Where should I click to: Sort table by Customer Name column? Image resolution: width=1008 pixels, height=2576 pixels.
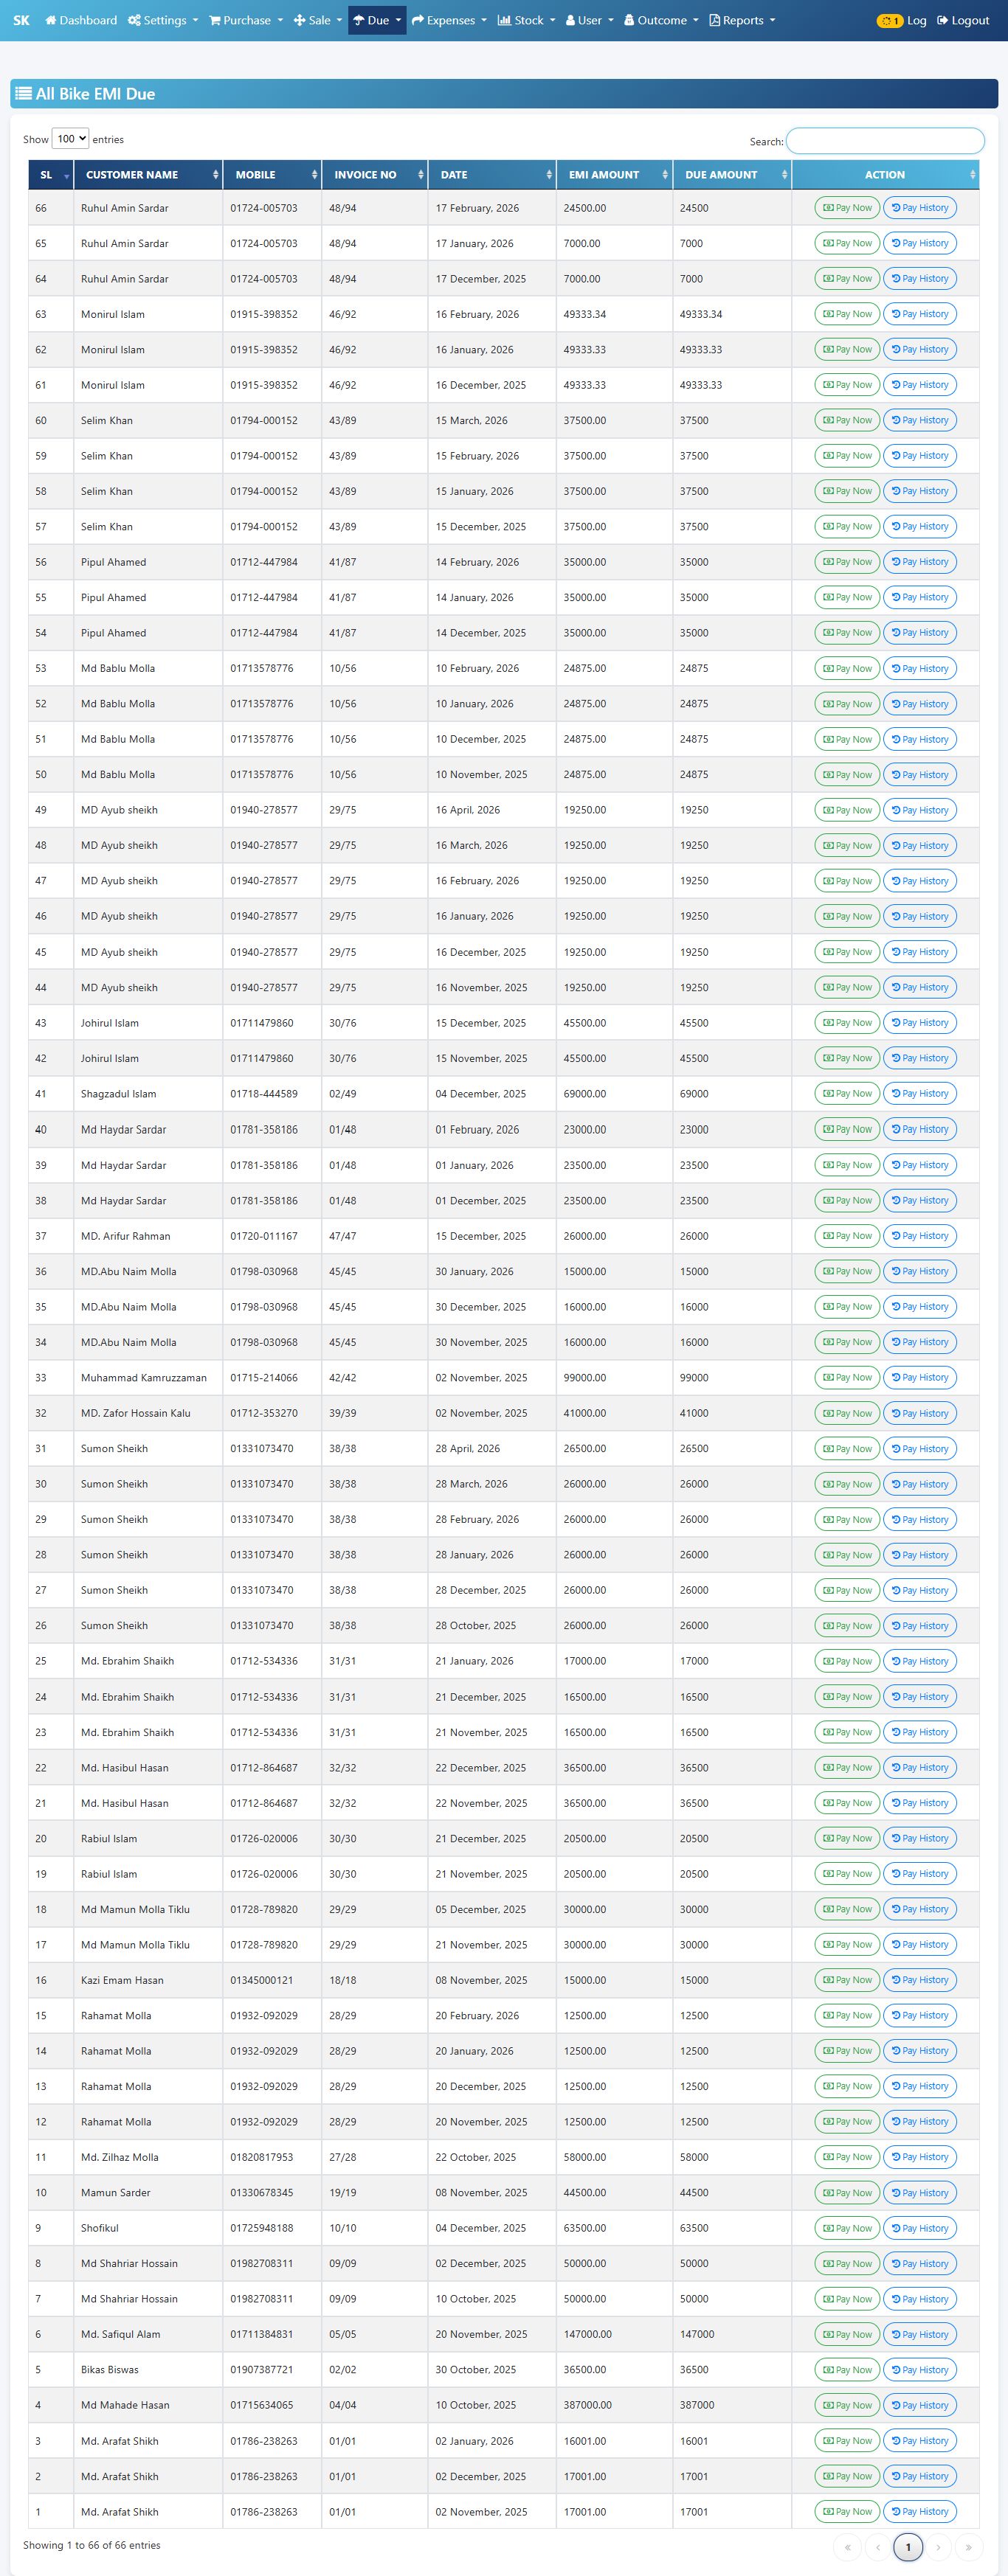pyautogui.click(x=148, y=175)
